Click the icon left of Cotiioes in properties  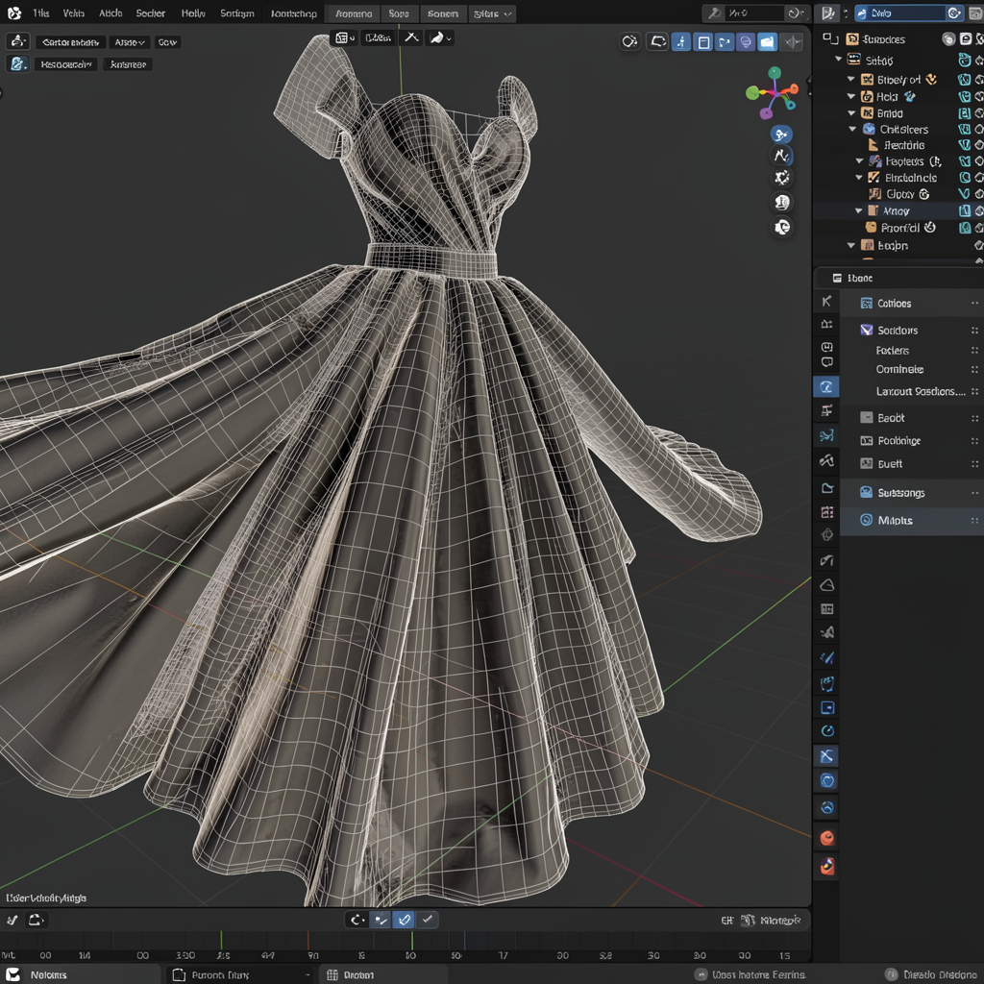click(x=866, y=303)
